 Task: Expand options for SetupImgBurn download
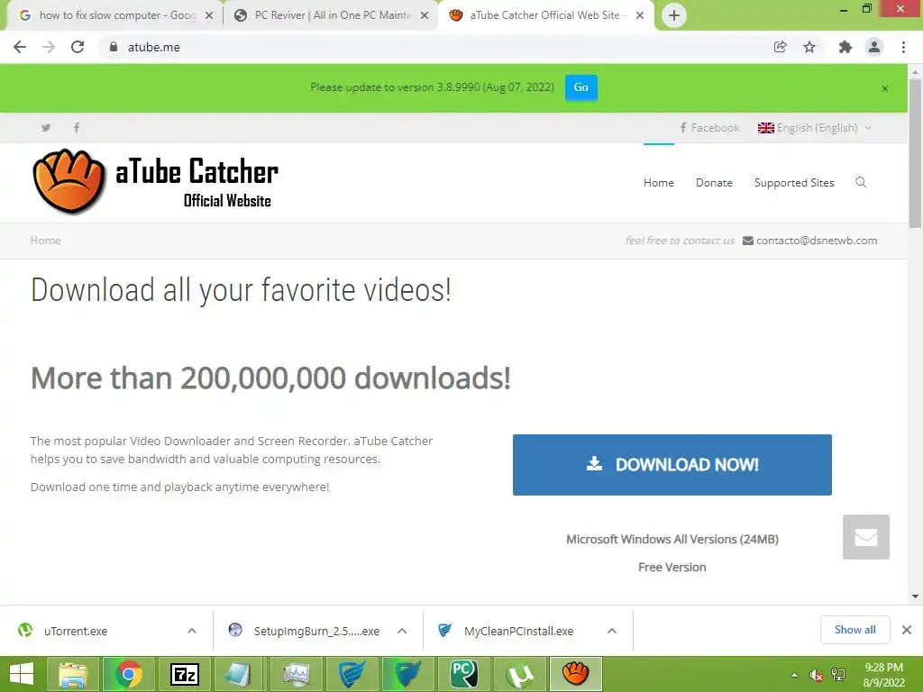402,631
